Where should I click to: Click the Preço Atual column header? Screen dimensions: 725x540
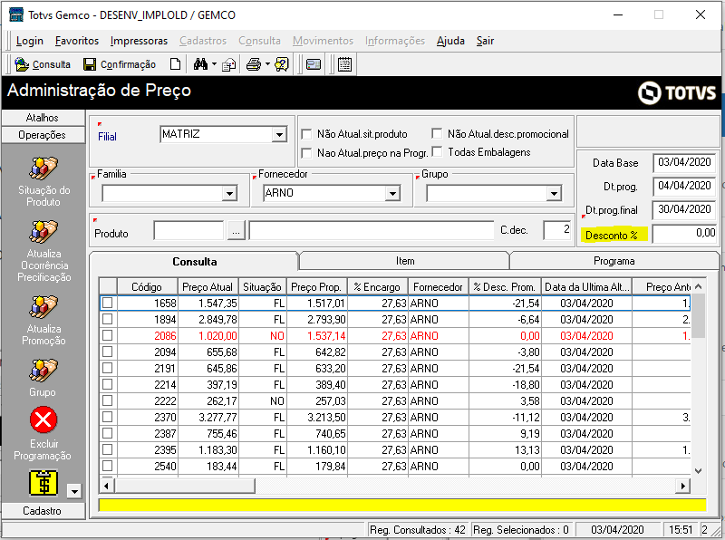click(x=208, y=286)
